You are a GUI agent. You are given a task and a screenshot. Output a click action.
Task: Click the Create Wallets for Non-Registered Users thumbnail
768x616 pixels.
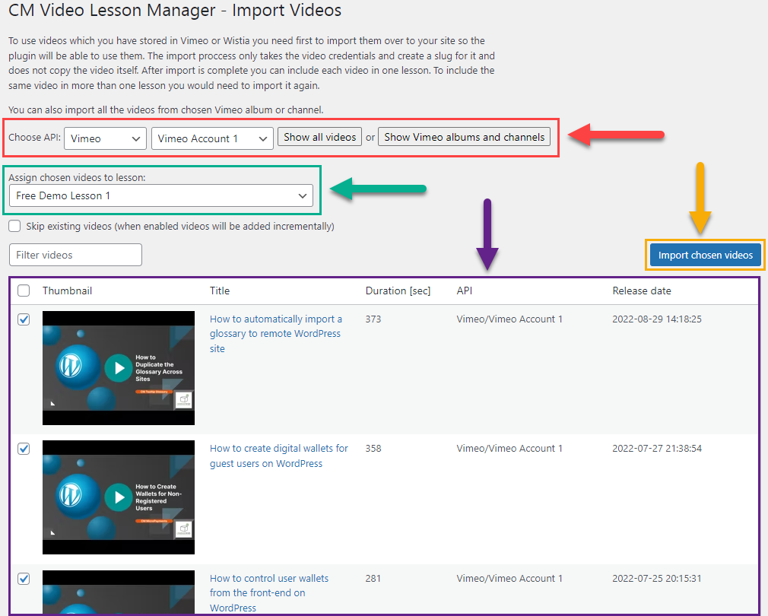(x=119, y=497)
